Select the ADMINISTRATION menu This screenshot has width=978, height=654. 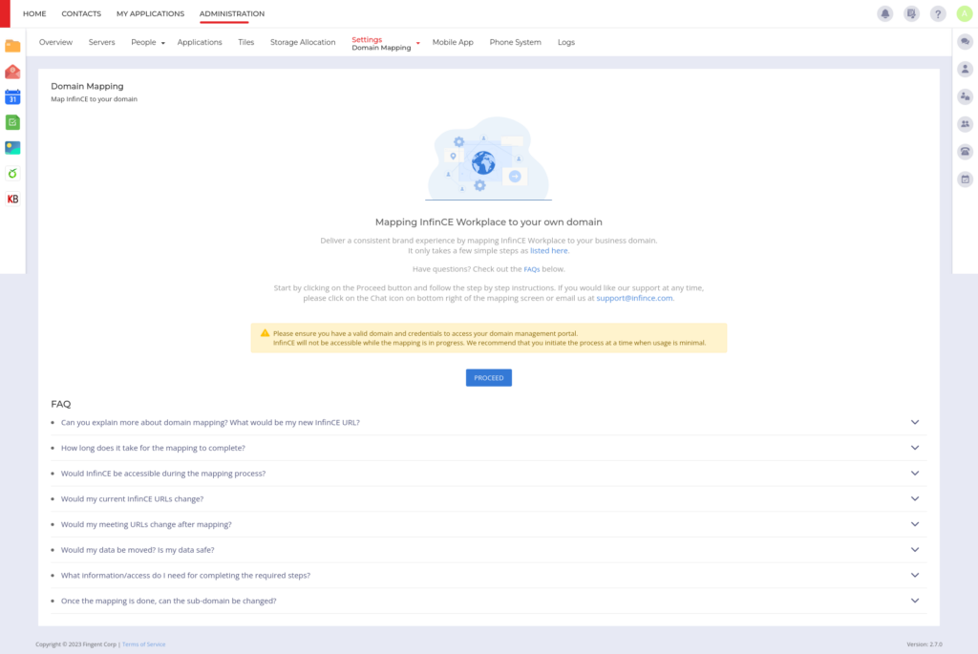coord(232,13)
